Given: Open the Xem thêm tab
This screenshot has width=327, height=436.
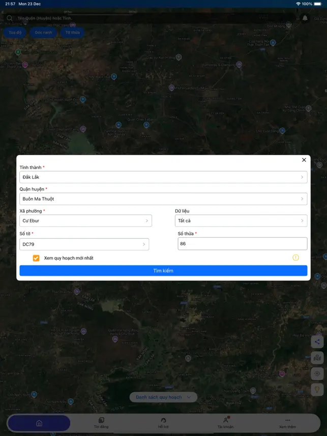Looking at the screenshot, I should [x=287, y=423].
